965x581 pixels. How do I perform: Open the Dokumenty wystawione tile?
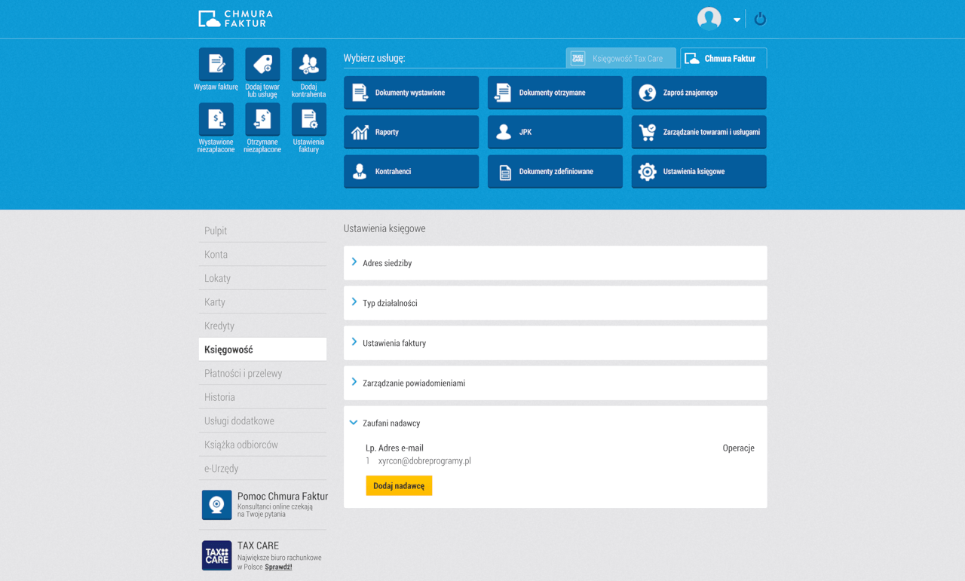pos(411,93)
